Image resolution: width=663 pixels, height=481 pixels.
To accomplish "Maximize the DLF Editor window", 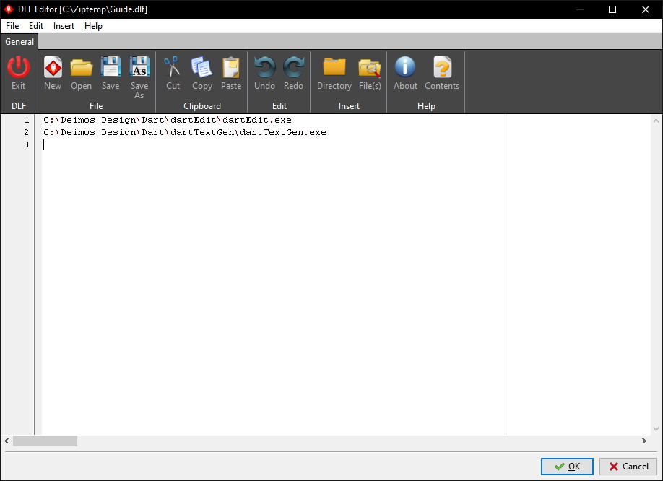I will [612, 9].
